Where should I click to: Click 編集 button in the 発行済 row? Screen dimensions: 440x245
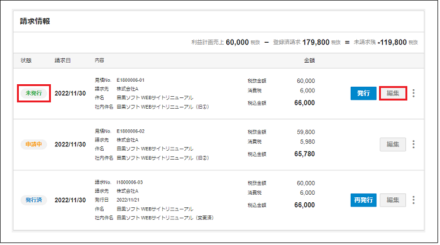(393, 200)
